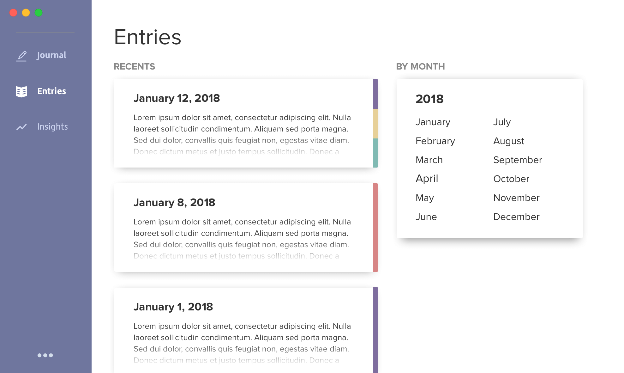Click the yellow minimize window button
Image resolution: width=624 pixels, height=373 pixels.
click(x=26, y=13)
